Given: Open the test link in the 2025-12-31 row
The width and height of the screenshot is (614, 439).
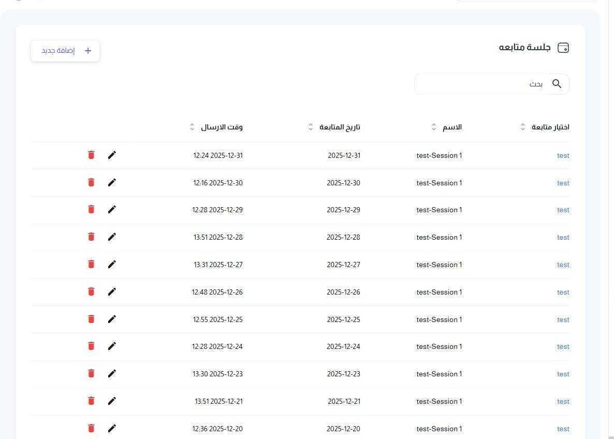Looking at the screenshot, I should coord(563,155).
